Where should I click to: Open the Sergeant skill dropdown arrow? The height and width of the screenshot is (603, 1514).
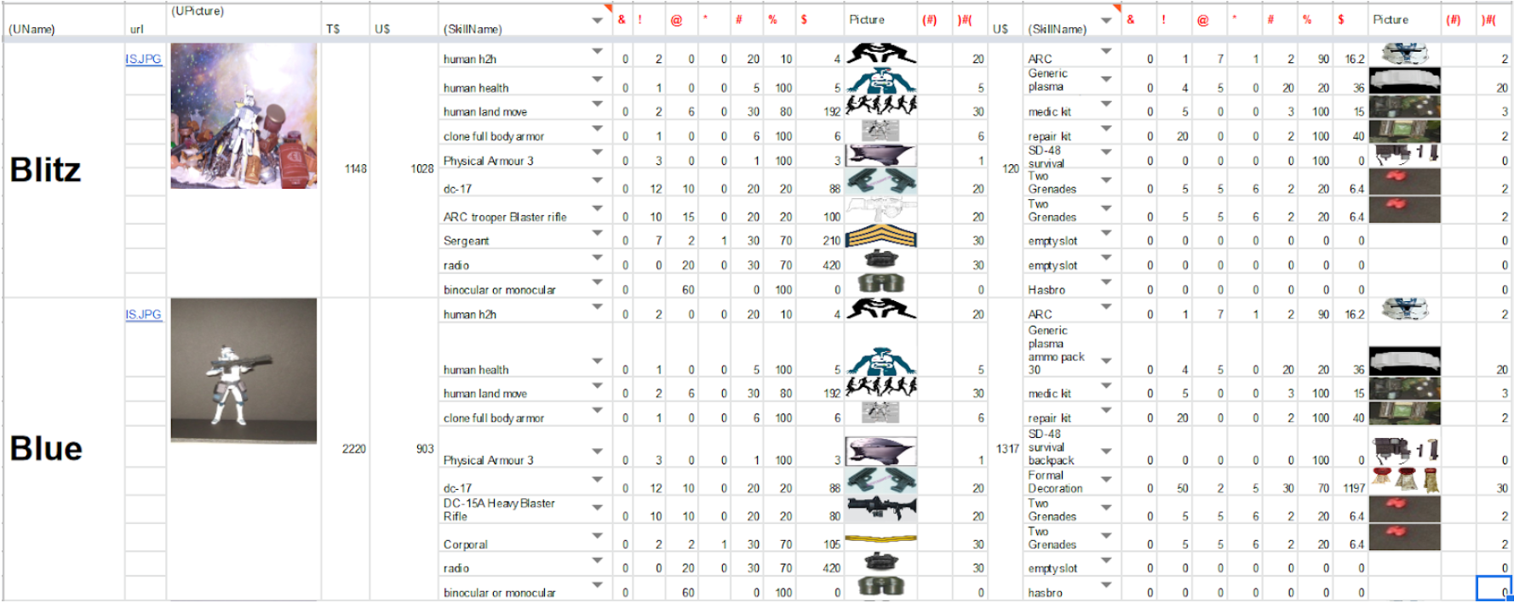(x=597, y=232)
